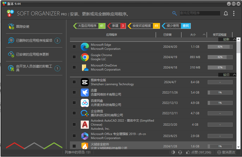The width and height of the screenshot is (242, 157).
Task: Click the Autodesk AutoCAD 2022 icon
Action: (85, 125)
